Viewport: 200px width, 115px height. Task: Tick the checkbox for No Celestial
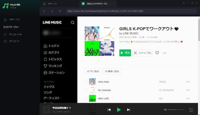point(86,90)
